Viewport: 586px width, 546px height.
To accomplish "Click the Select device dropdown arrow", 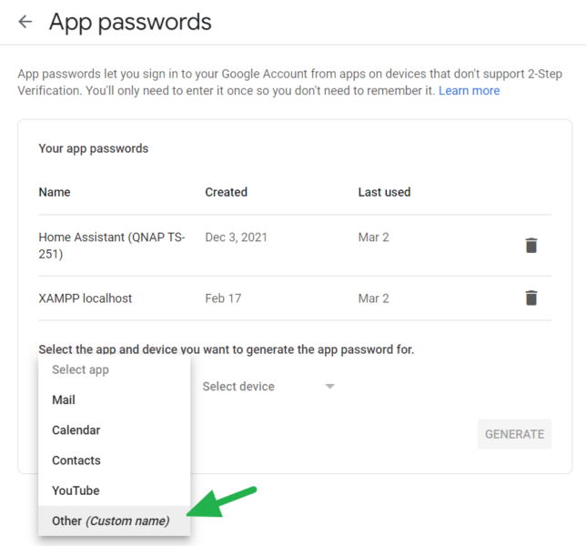I will (329, 387).
